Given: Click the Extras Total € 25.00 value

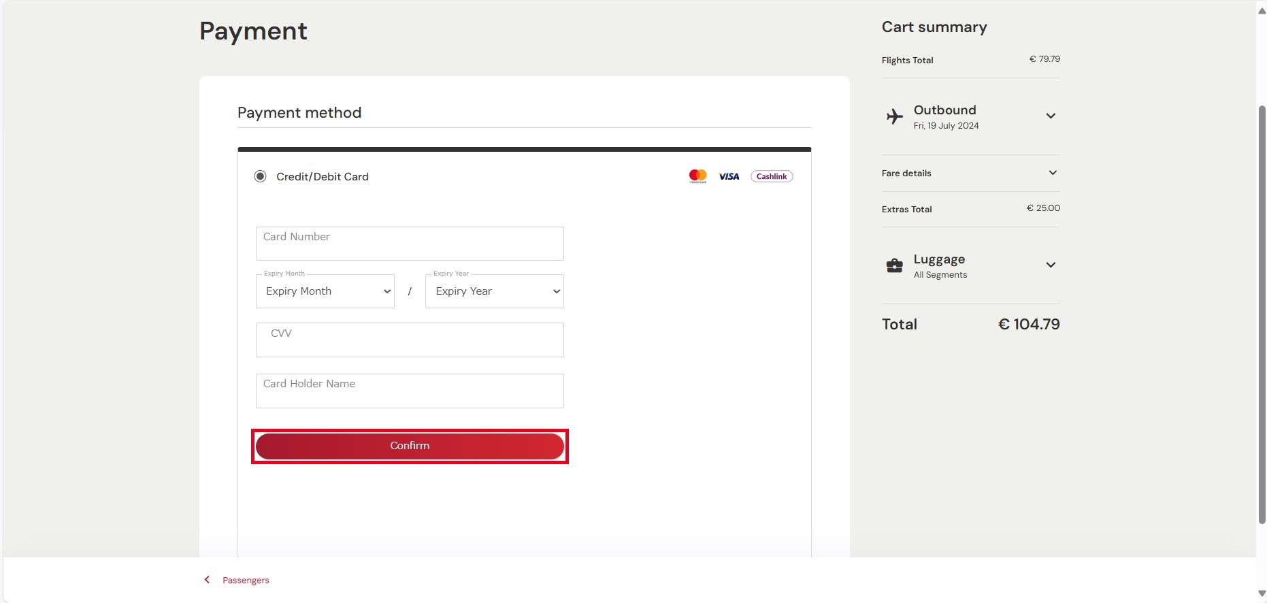Looking at the screenshot, I should (1043, 208).
